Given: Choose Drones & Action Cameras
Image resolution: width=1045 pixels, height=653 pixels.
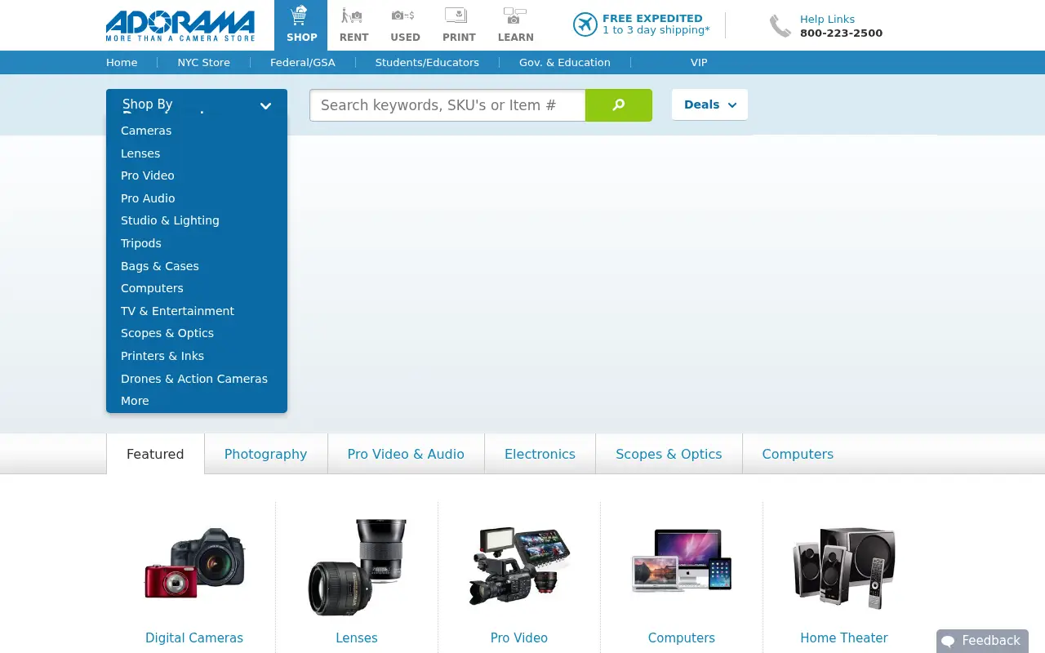Looking at the screenshot, I should click(194, 379).
